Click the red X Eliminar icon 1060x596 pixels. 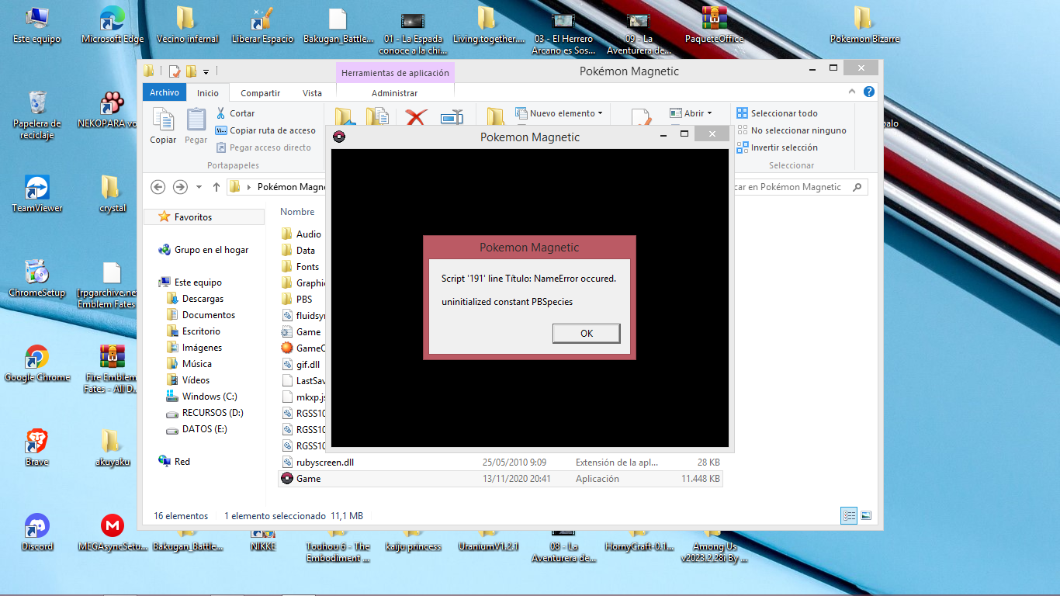(x=417, y=117)
